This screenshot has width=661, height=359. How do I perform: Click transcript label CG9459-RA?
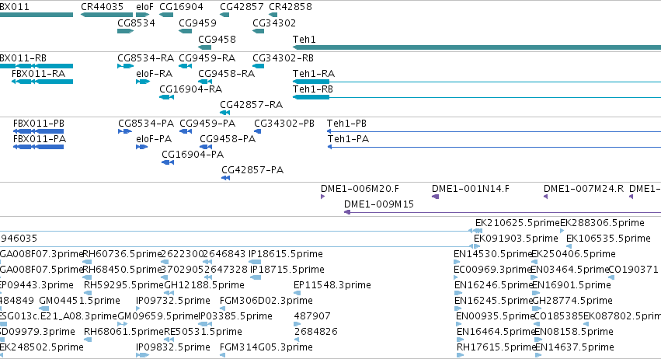coord(207,58)
